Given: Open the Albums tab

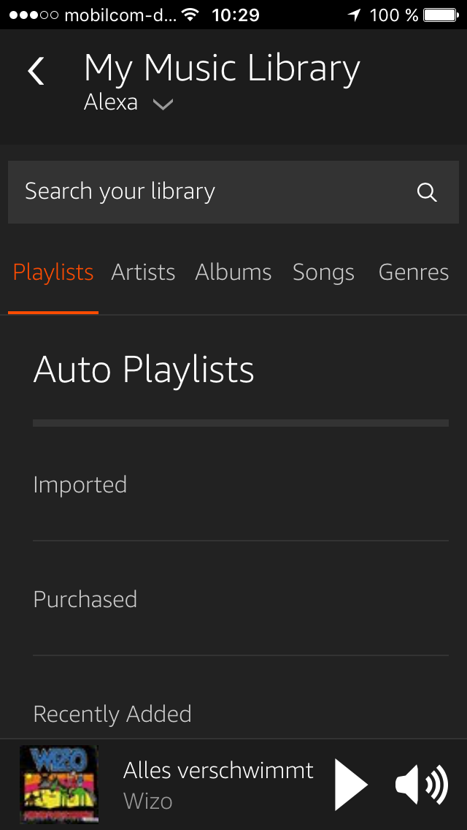Looking at the screenshot, I should [x=233, y=273].
